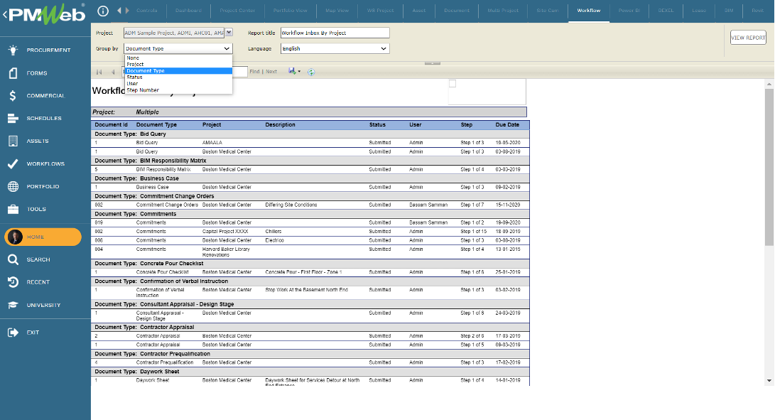Click the Next link in report toolbar
Viewport: 775px width, 420px height.
[271, 72]
